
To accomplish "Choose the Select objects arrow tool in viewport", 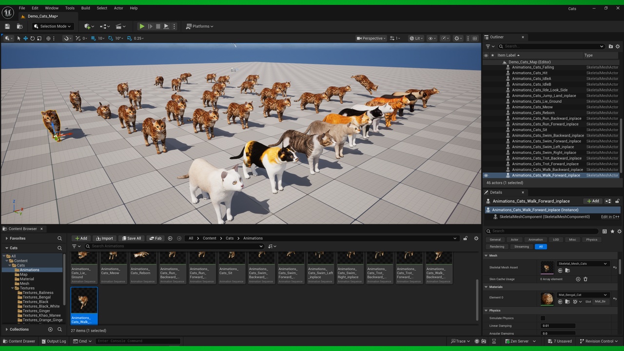I will 19,38.
